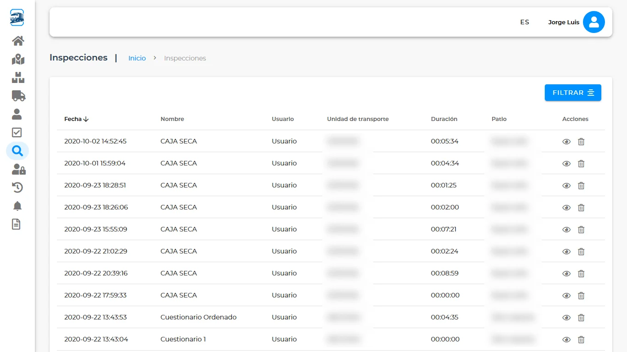Switch to Inicio via the breadcrumb link
The width and height of the screenshot is (627, 352).
pyautogui.click(x=137, y=58)
